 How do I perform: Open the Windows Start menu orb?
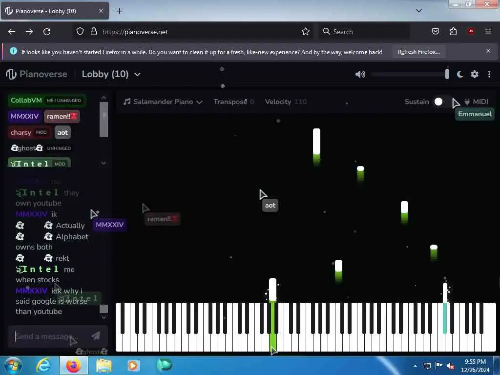[13, 366]
